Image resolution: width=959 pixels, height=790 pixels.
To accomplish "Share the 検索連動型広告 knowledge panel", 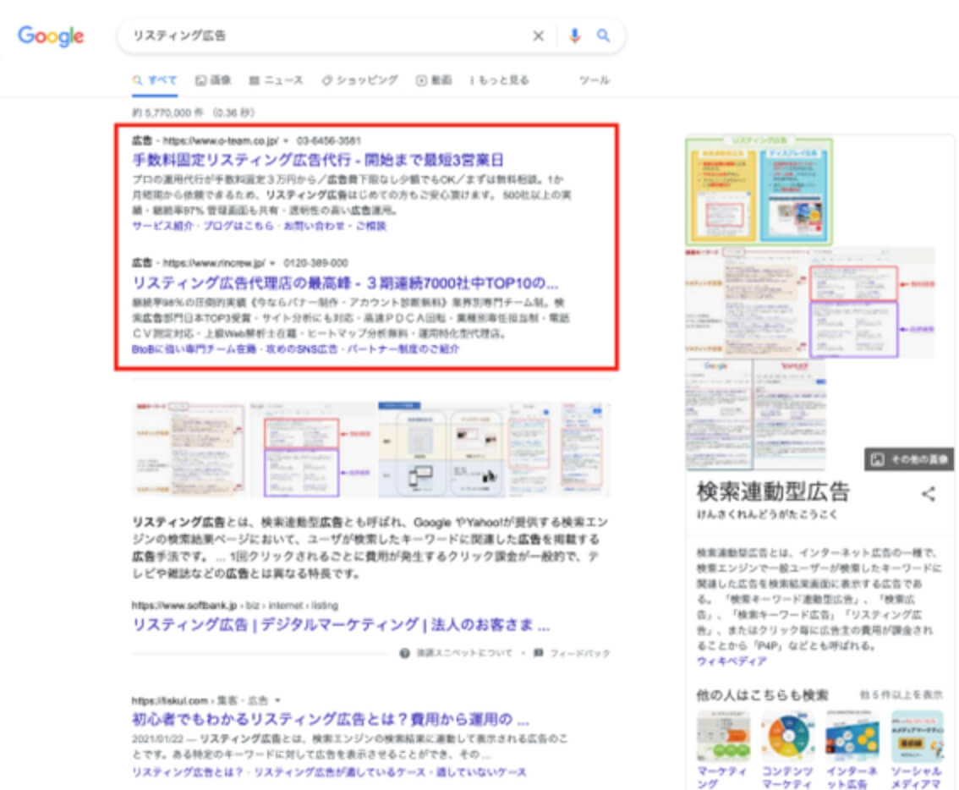I will [x=929, y=495].
